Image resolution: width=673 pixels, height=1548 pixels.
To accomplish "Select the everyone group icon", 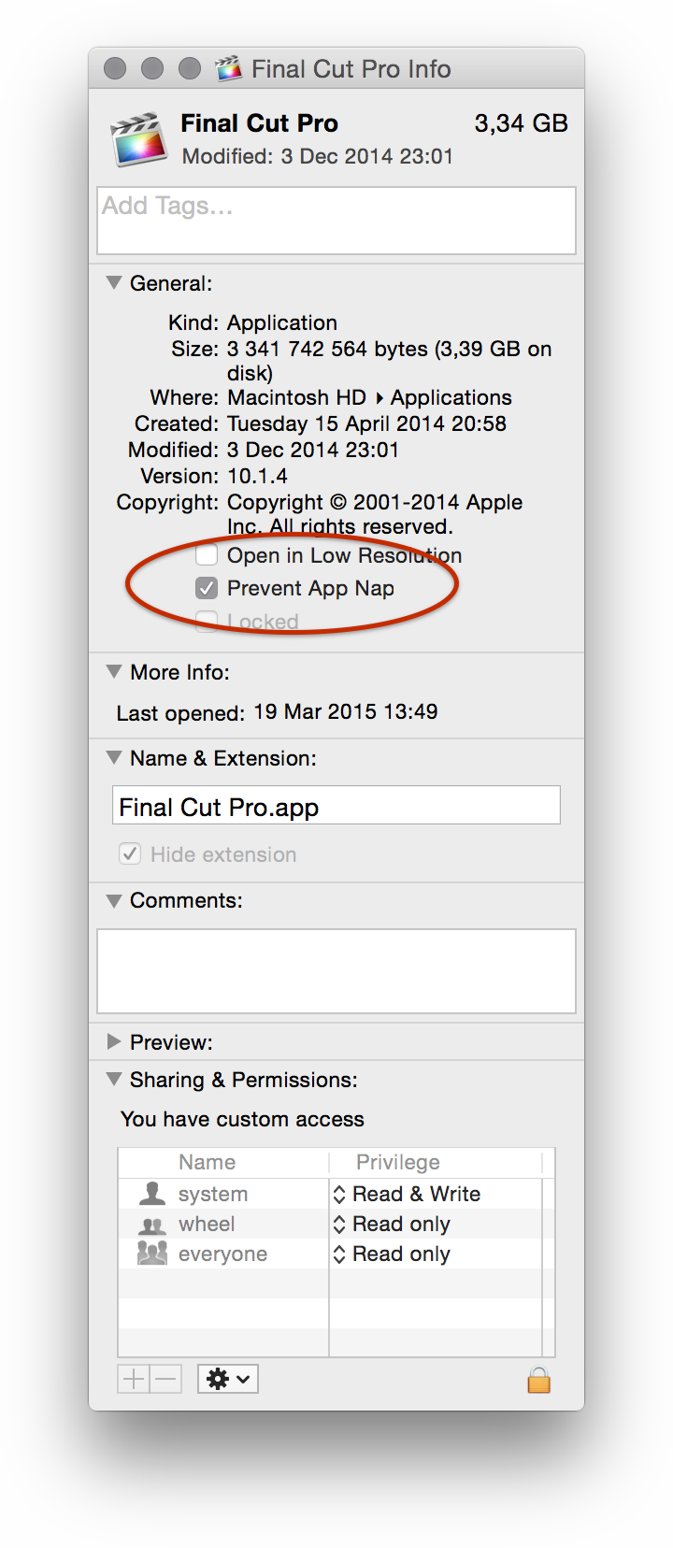I will [151, 1254].
